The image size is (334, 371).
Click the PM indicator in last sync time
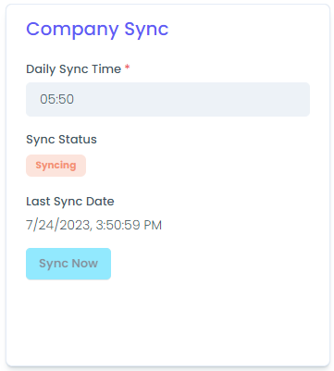[x=153, y=225]
